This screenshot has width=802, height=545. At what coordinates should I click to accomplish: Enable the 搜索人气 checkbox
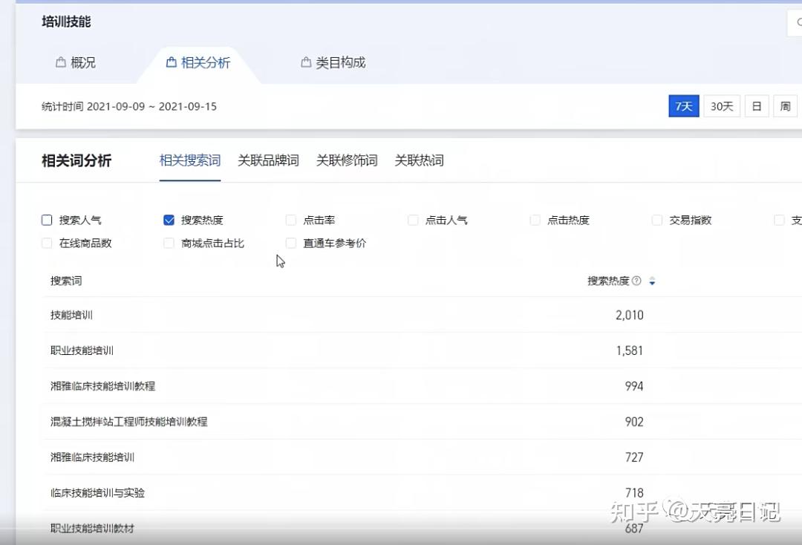(47, 221)
